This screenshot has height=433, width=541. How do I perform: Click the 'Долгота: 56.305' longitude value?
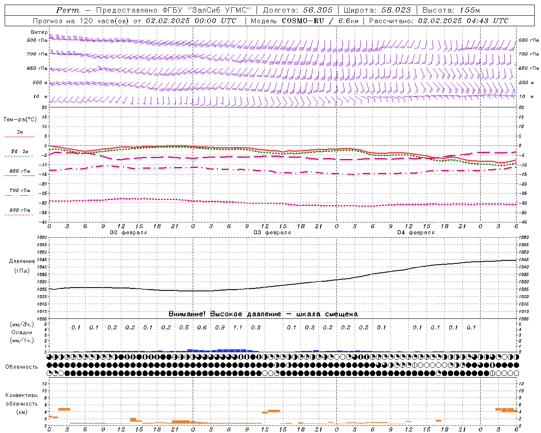pyautogui.click(x=298, y=10)
